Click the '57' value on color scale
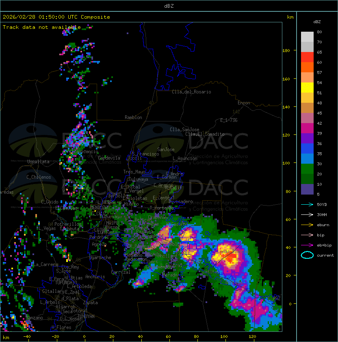338x342 pixels. [x=319, y=73]
